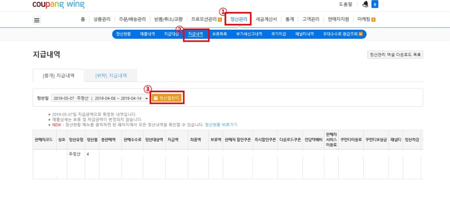Click 정산대상액 column header
The width and height of the screenshot is (450, 223).
pos(154,140)
